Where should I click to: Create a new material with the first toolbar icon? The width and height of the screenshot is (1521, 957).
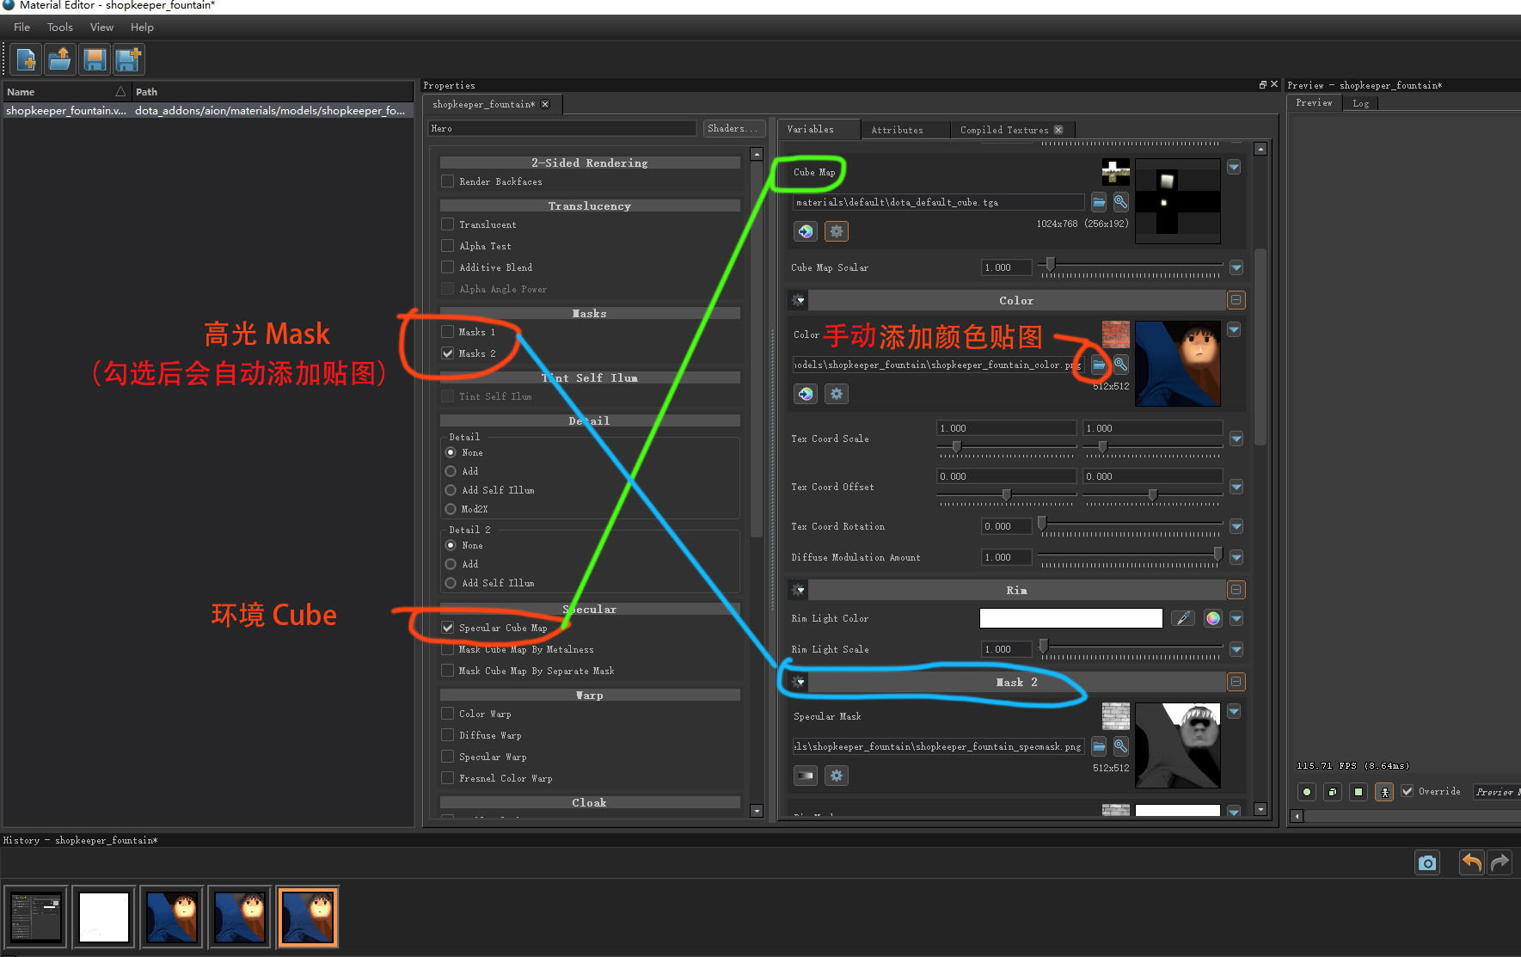pos(25,58)
